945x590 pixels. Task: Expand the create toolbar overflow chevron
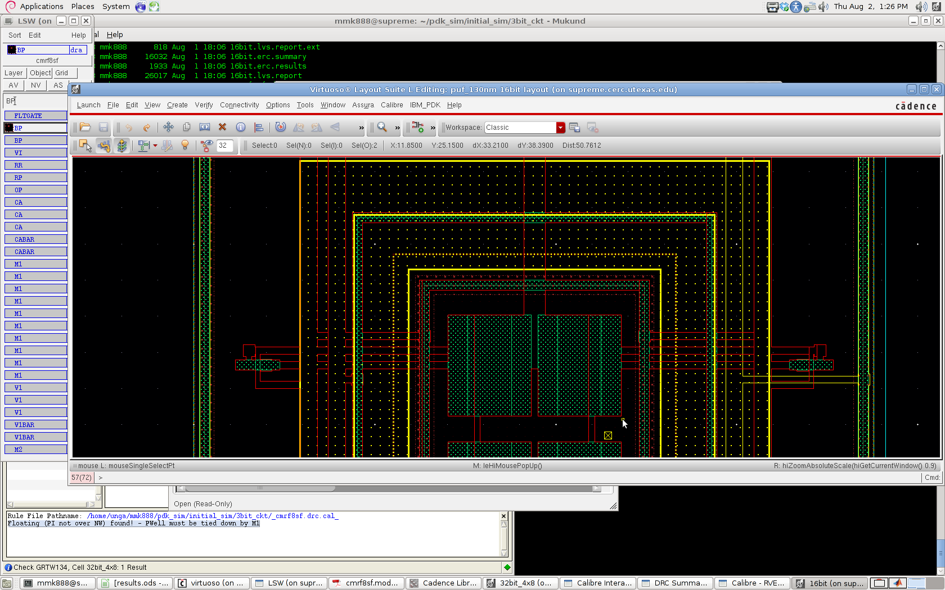(x=433, y=128)
